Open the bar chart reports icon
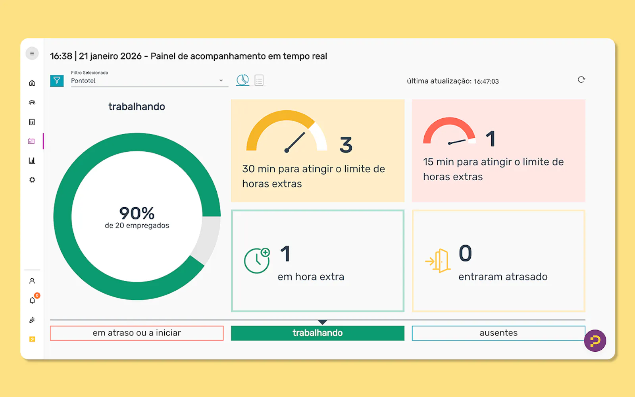 point(32,161)
